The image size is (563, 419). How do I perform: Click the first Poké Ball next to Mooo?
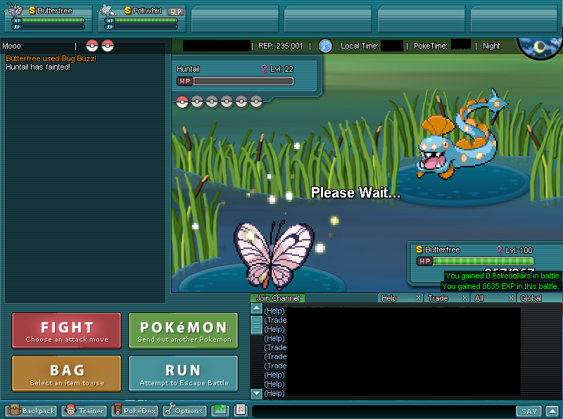92,46
